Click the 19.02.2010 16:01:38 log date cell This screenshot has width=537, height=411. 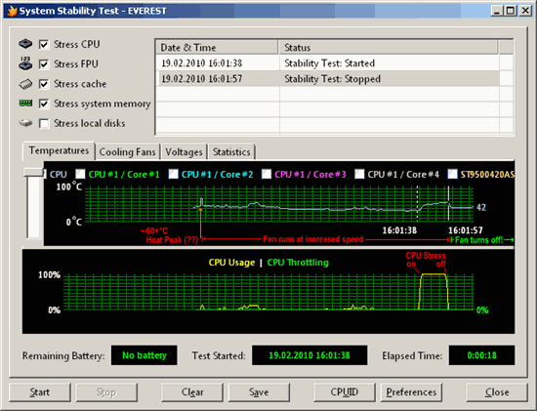coord(202,63)
